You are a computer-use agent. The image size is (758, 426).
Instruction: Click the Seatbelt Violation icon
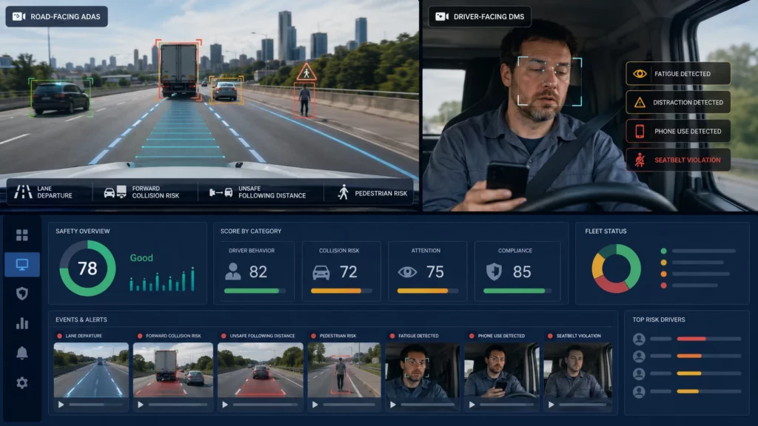pos(640,160)
